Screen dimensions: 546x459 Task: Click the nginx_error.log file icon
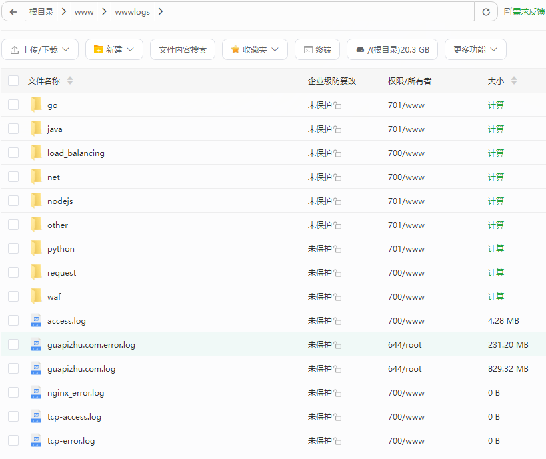coord(36,392)
